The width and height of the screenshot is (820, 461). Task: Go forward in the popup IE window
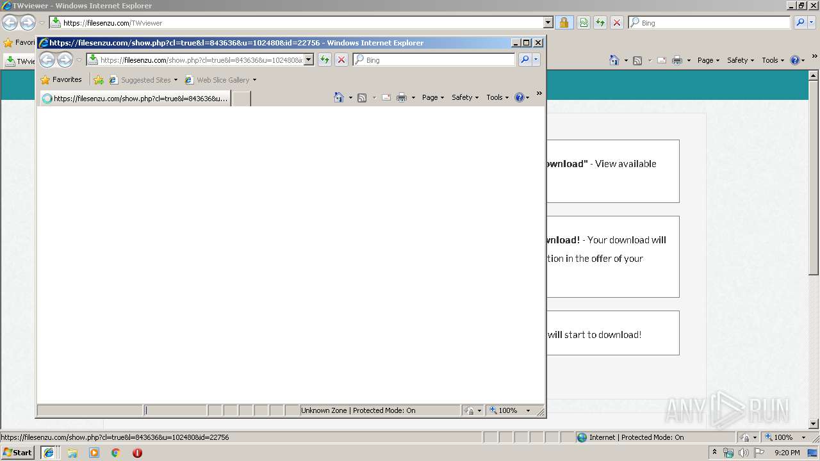65,60
